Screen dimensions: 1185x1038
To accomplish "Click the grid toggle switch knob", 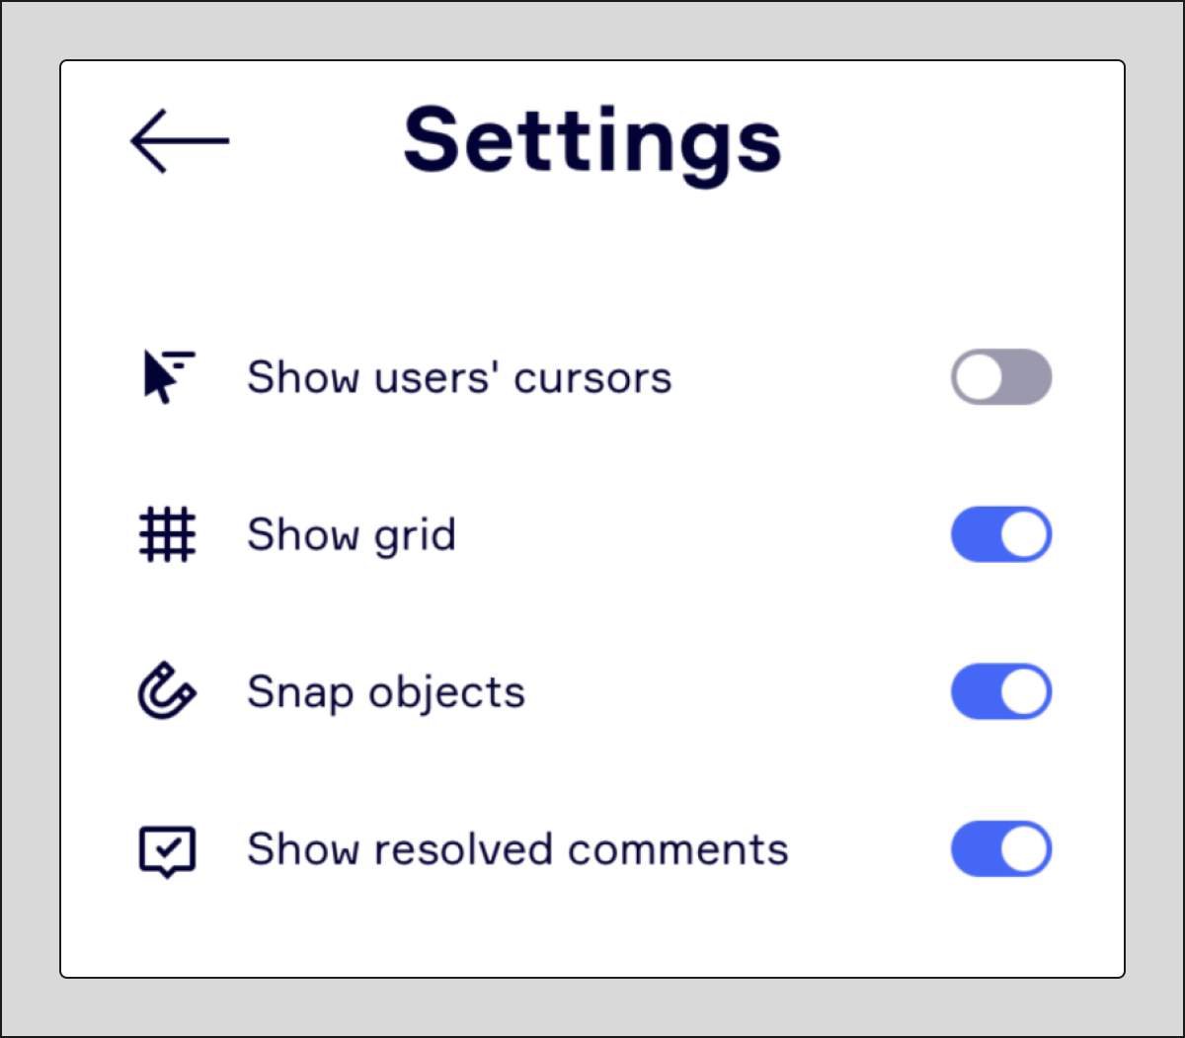I will pos(1024,534).
